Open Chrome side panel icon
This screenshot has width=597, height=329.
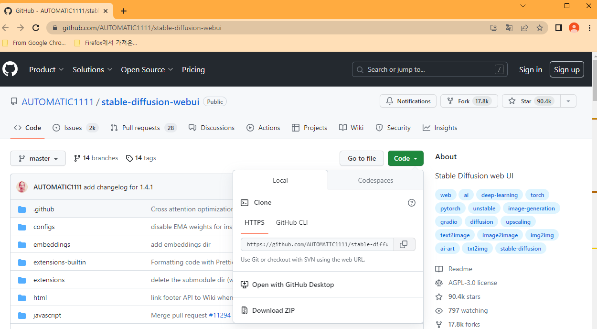coord(558,28)
